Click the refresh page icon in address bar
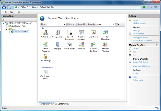 (144, 7)
